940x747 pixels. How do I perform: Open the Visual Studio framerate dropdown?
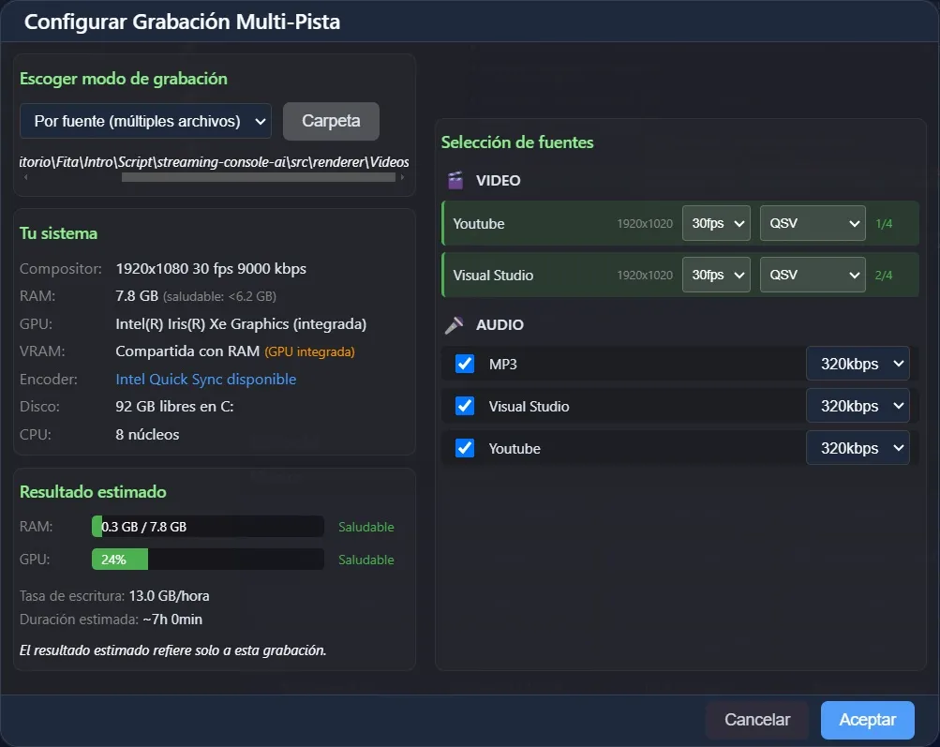click(x=716, y=274)
